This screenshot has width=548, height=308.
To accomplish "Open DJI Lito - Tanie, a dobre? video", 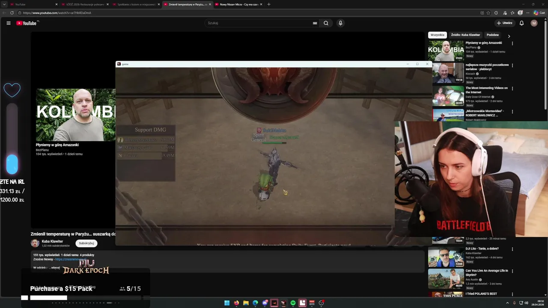I will pos(482,249).
